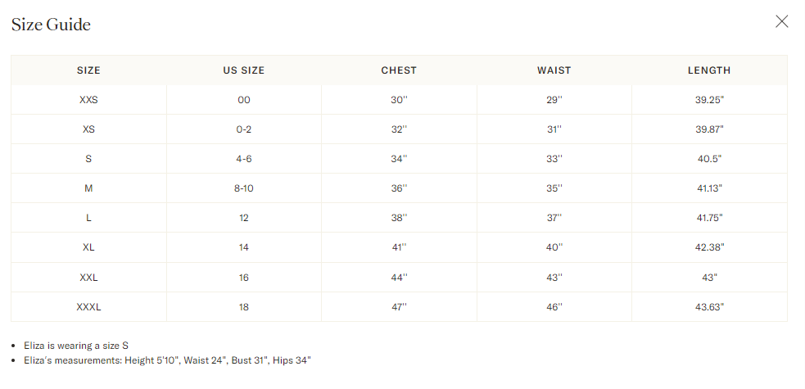This screenshot has width=805, height=389.
Task: Click the CHEST column header
Action: coord(399,70)
